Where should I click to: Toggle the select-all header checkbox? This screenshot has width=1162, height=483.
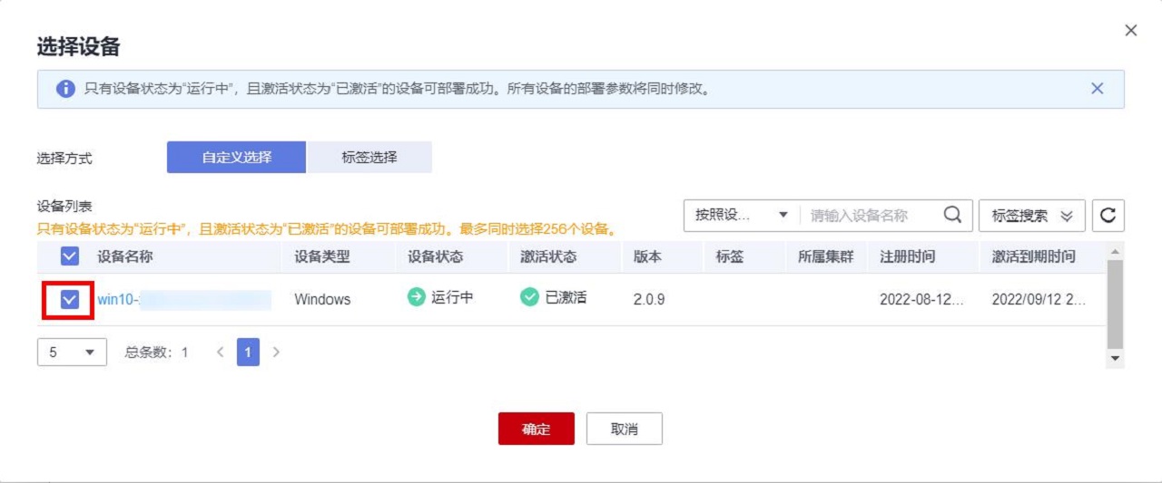(70, 256)
